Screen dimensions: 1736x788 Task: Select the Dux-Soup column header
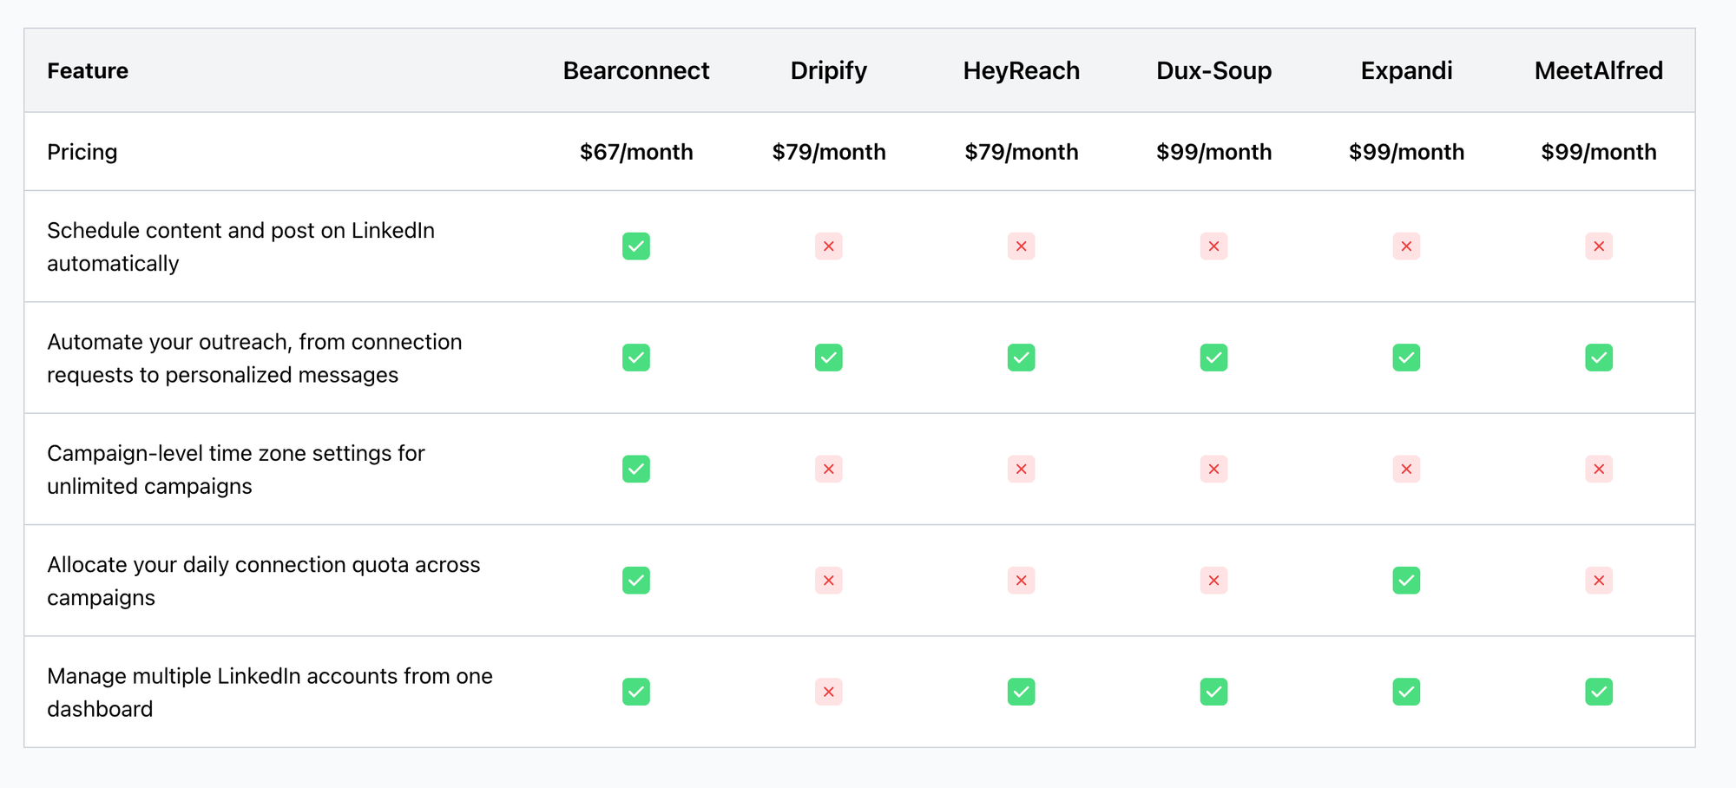coord(1214,70)
